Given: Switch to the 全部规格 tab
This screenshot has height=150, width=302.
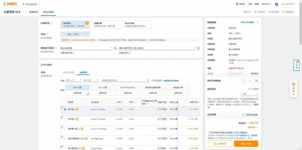Looking at the screenshot, I should coord(83,73).
